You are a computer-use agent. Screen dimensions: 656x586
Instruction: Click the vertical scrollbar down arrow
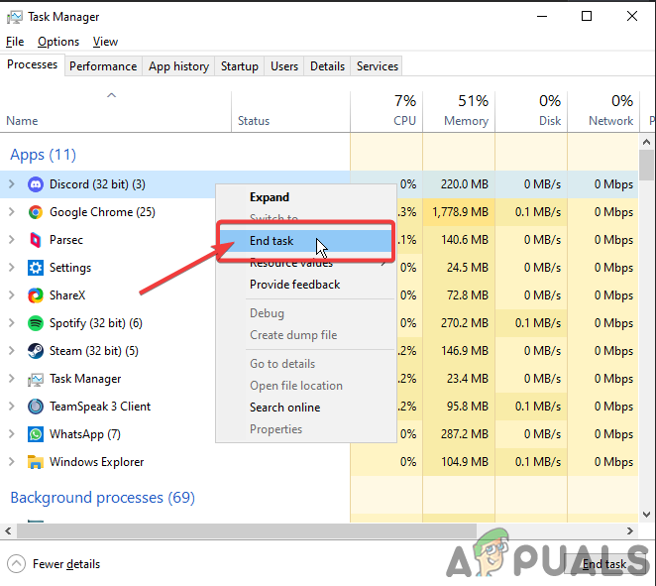point(647,514)
